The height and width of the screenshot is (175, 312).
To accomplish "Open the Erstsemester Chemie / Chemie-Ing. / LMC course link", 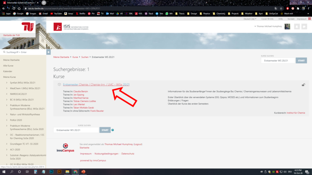I will point(96,85).
